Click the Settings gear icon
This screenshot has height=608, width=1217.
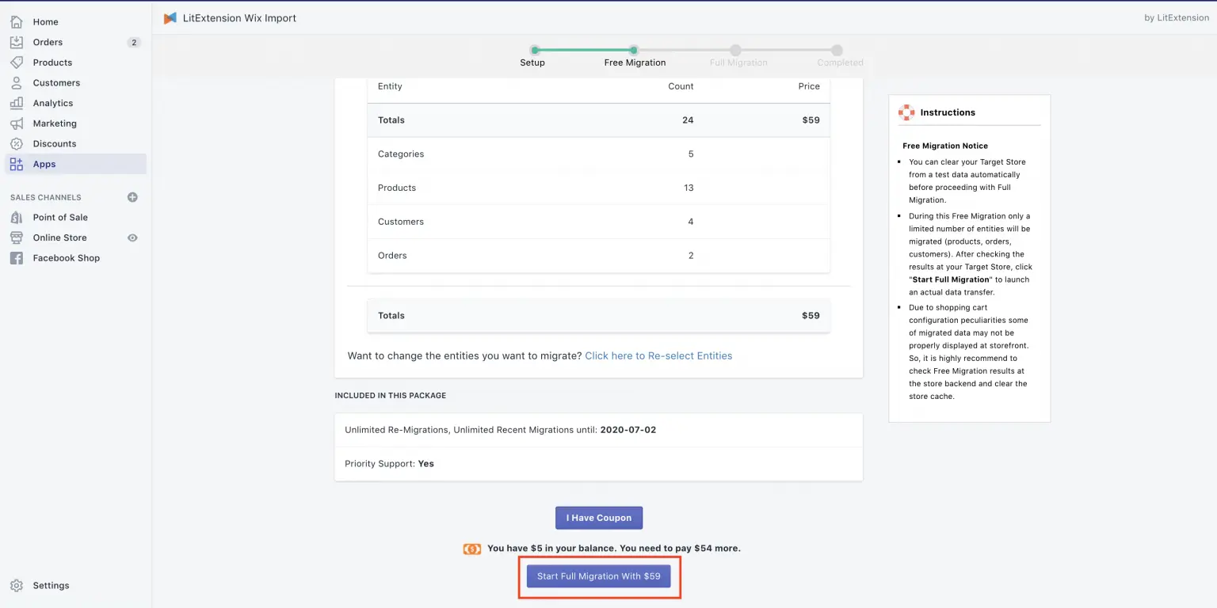click(x=17, y=586)
